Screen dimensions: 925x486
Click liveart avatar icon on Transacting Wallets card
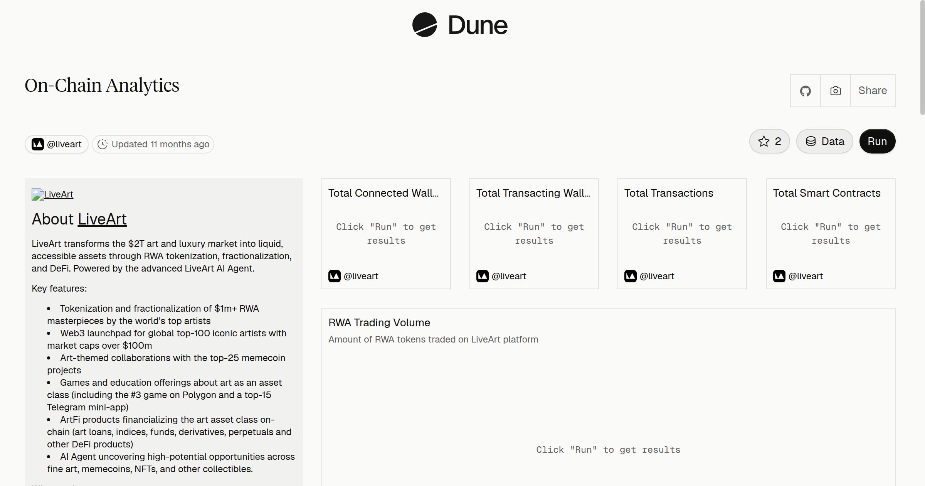[483, 276]
